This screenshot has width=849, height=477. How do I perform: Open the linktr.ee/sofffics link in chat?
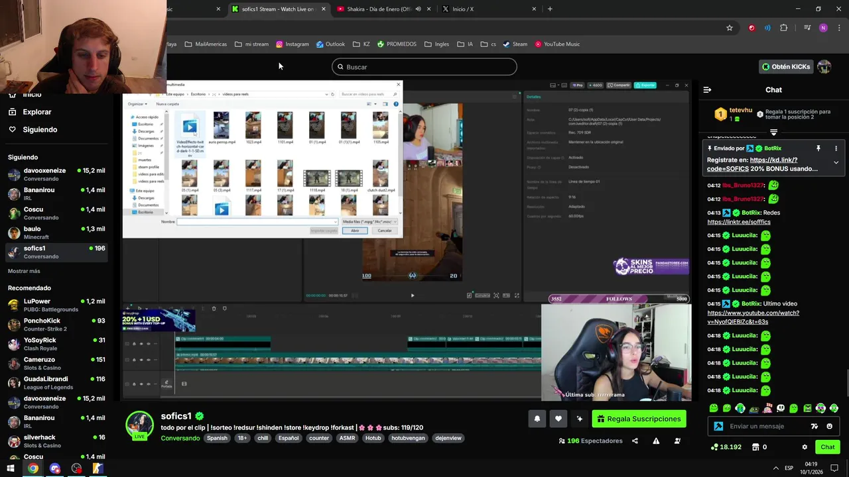pyautogui.click(x=738, y=222)
